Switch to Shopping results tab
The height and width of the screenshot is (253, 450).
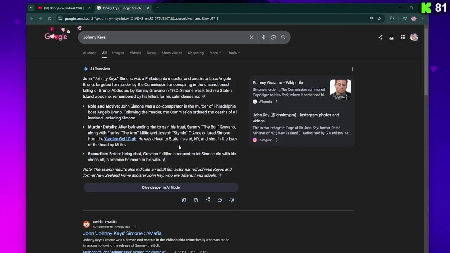(196, 53)
